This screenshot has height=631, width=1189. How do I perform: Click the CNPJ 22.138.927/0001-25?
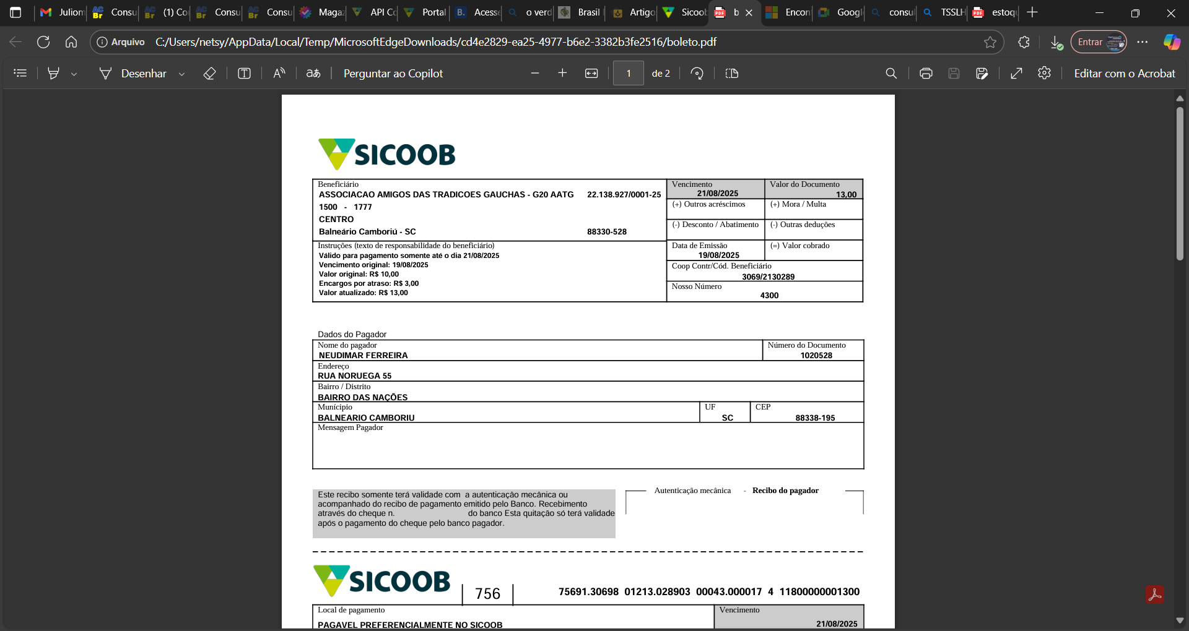coord(624,195)
